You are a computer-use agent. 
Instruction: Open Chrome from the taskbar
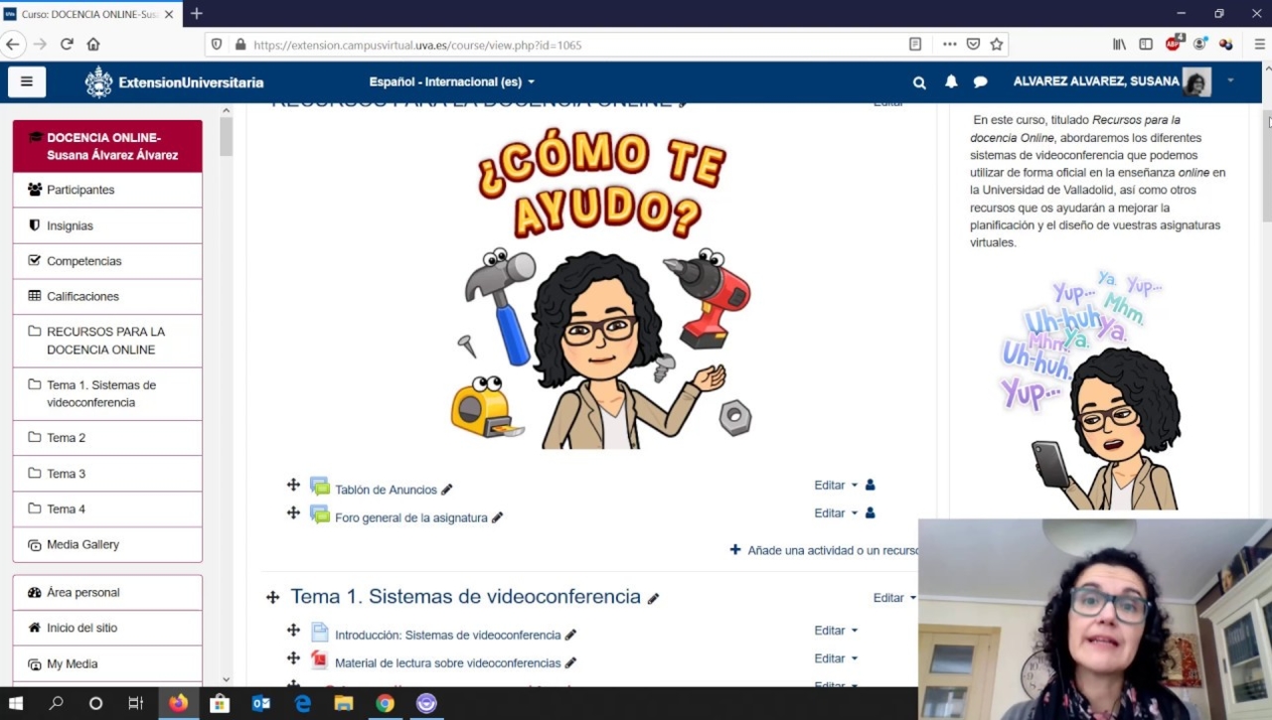click(385, 703)
